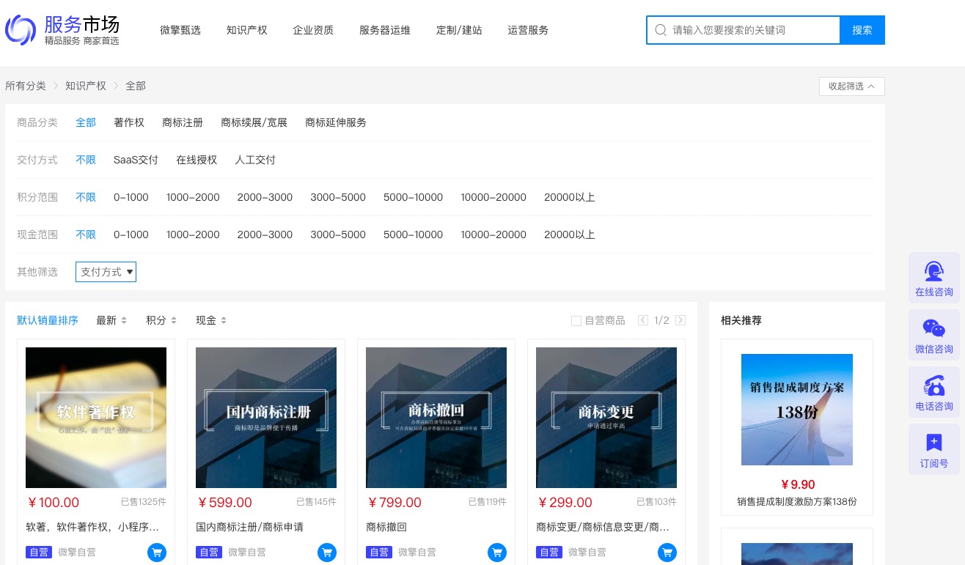
Task: Click the 服务市场 logo icon
Action: click(x=21, y=30)
